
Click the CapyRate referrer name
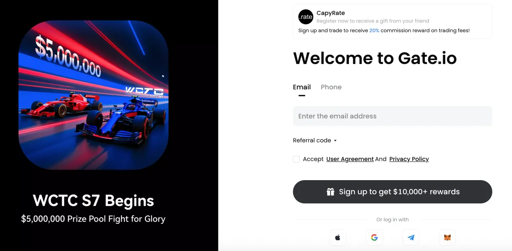click(330, 13)
